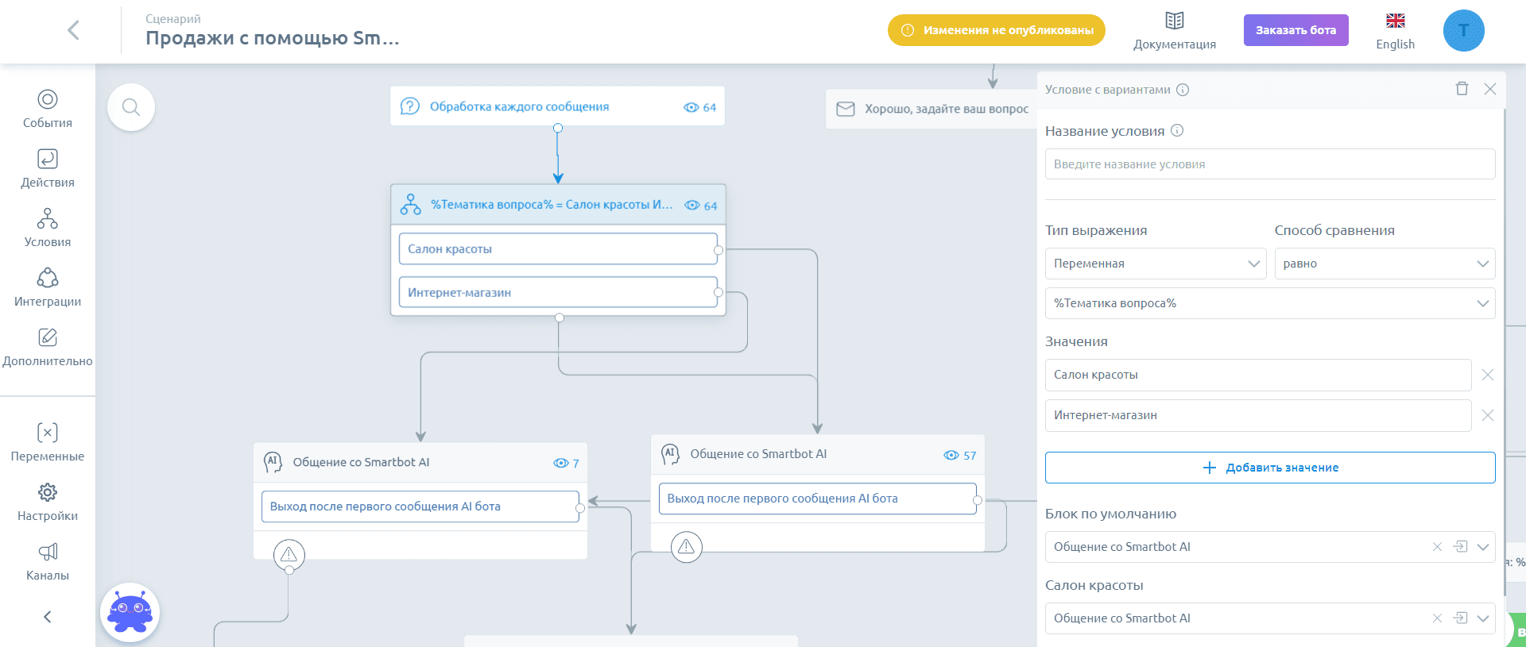Image resolution: width=1526 pixels, height=647 pixels.
Task: Click the Изменения не опубликованы badge
Action: tap(997, 30)
